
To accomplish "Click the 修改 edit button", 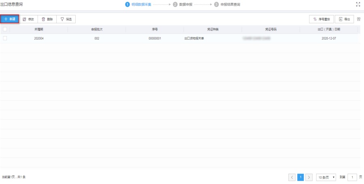I will click(x=28, y=19).
